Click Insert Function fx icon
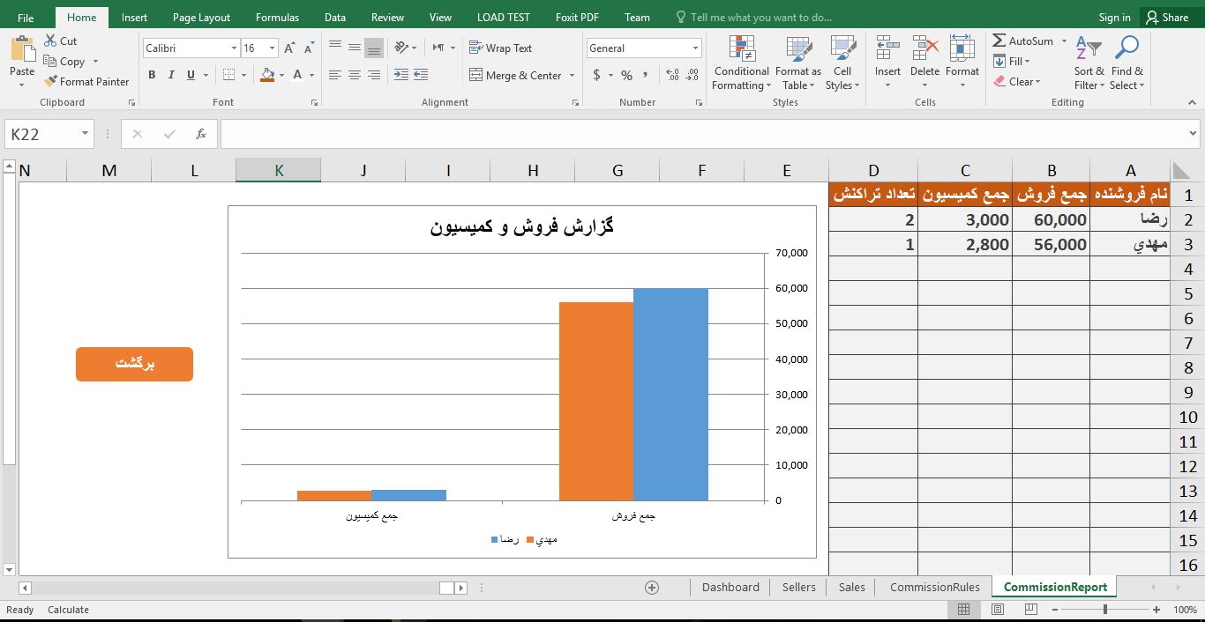1205x622 pixels. [201, 134]
